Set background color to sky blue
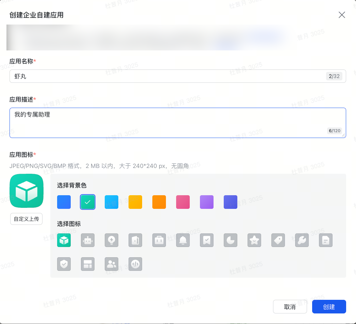Image resolution: width=356 pixels, height=324 pixels. (x=112, y=202)
